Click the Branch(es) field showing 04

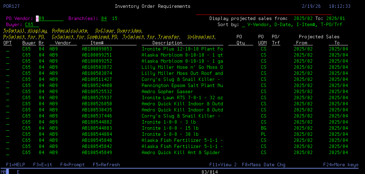[x=104, y=19]
